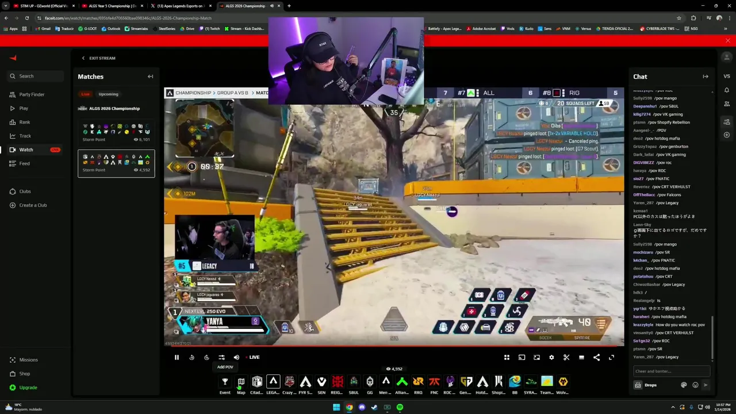Open Spotify from the taskbar
736x414 pixels.
tap(400, 408)
